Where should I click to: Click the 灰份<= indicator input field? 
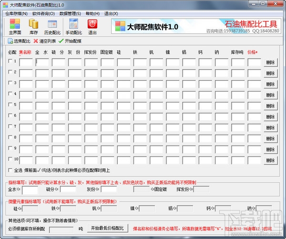tap(109, 189)
